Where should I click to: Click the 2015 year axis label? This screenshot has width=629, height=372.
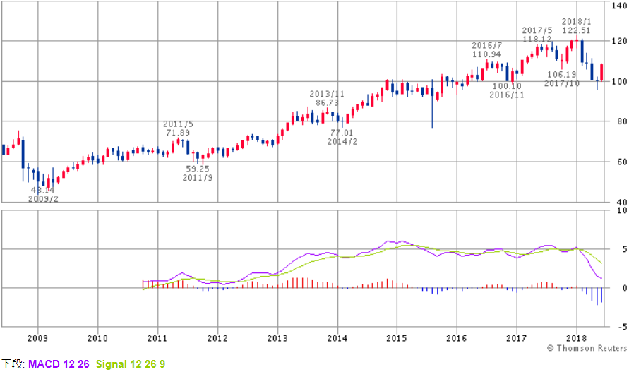(x=397, y=338)
